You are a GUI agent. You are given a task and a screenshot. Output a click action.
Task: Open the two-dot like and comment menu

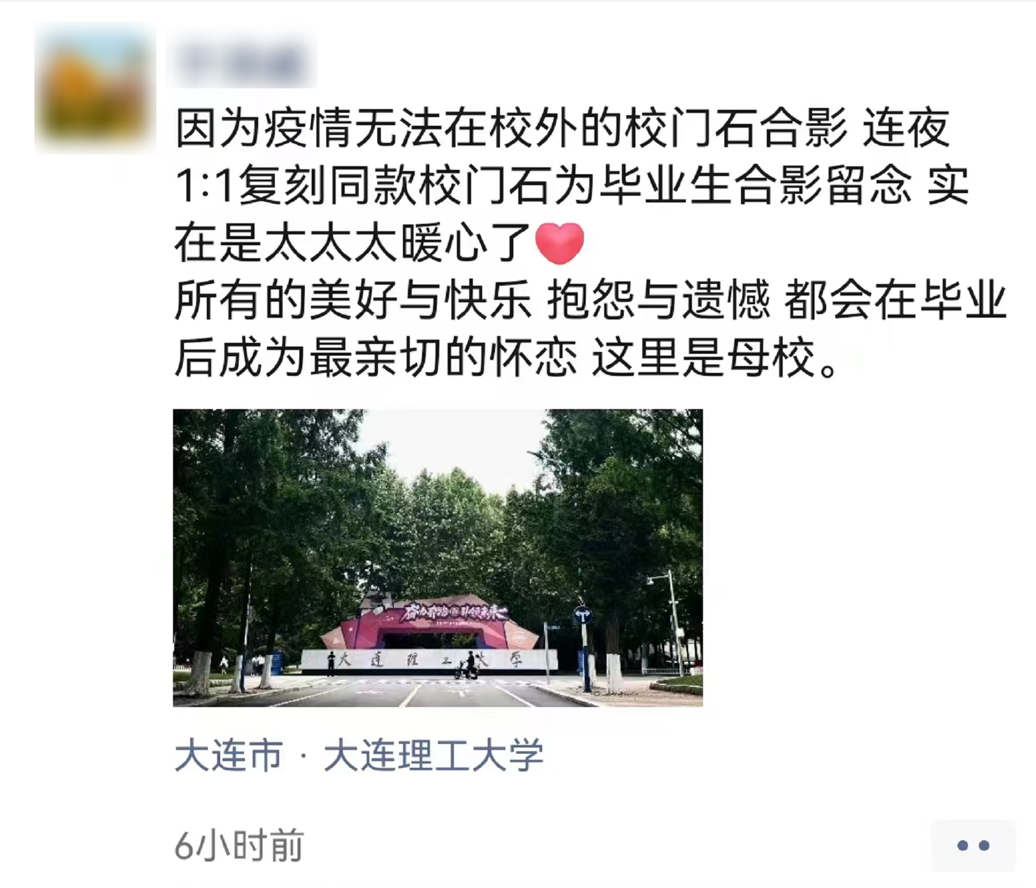coord(973,845)
